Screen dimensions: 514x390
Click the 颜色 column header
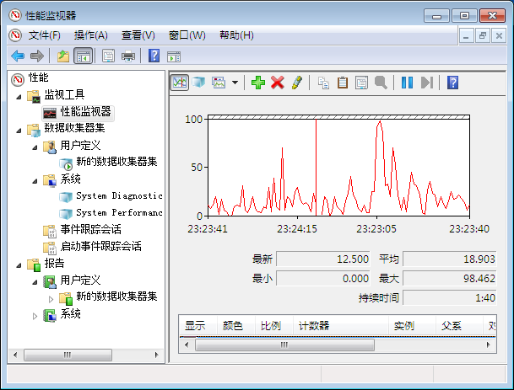235,325
